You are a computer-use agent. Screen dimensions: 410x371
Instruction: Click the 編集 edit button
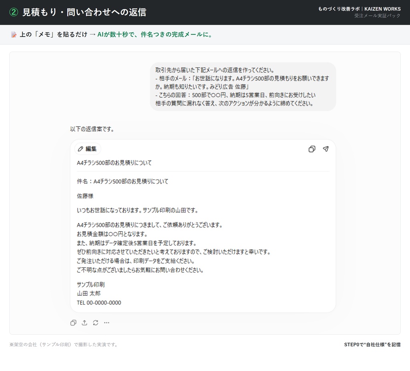click(88, 149)
